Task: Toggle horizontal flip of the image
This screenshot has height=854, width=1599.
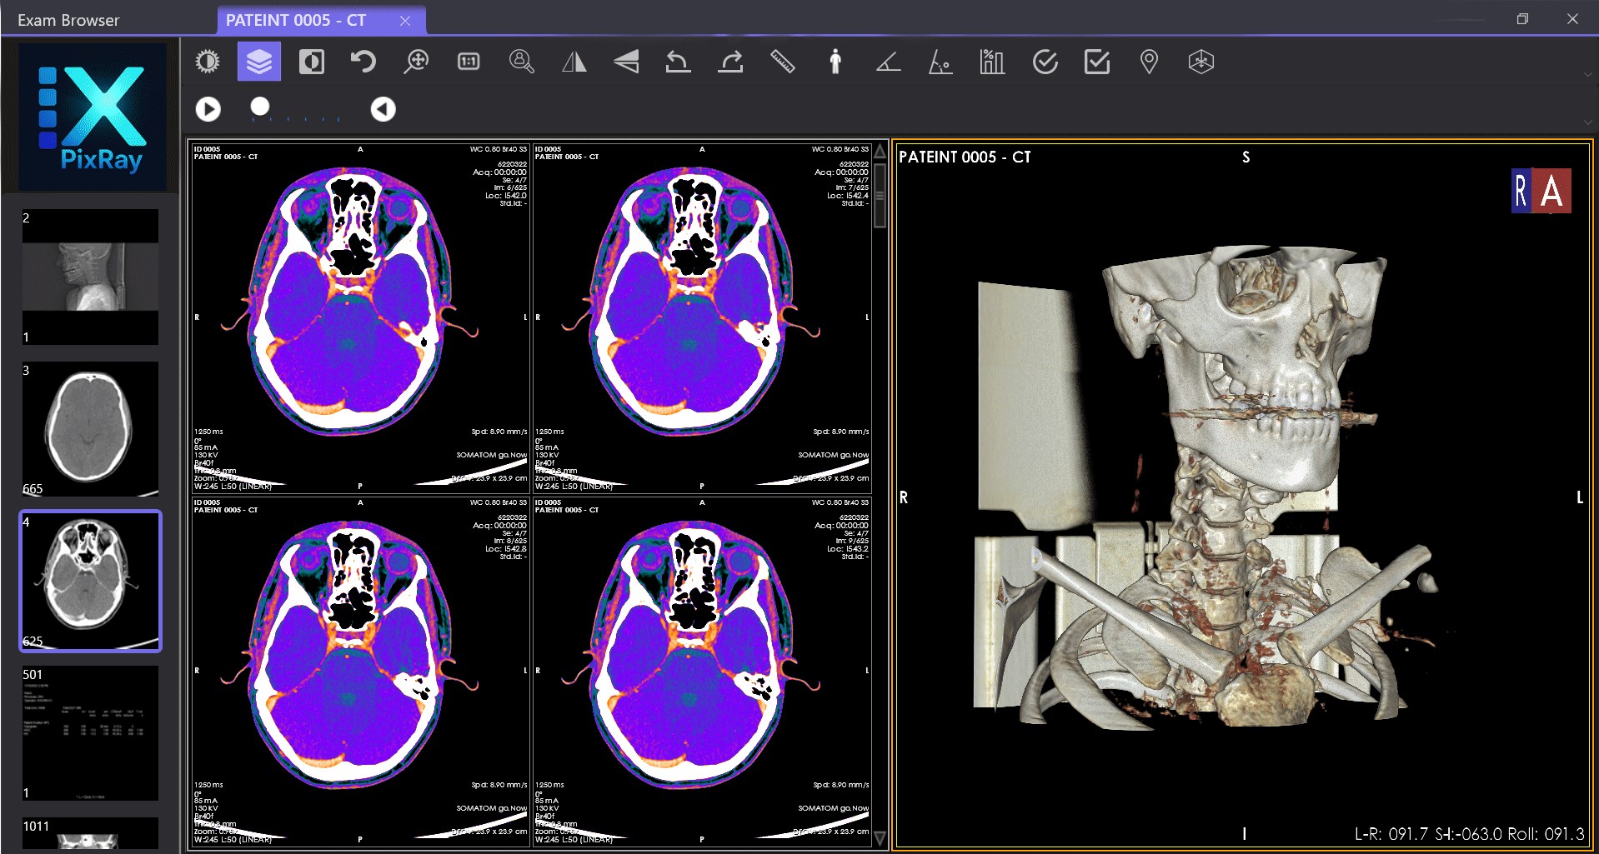Action: (574, 61)
